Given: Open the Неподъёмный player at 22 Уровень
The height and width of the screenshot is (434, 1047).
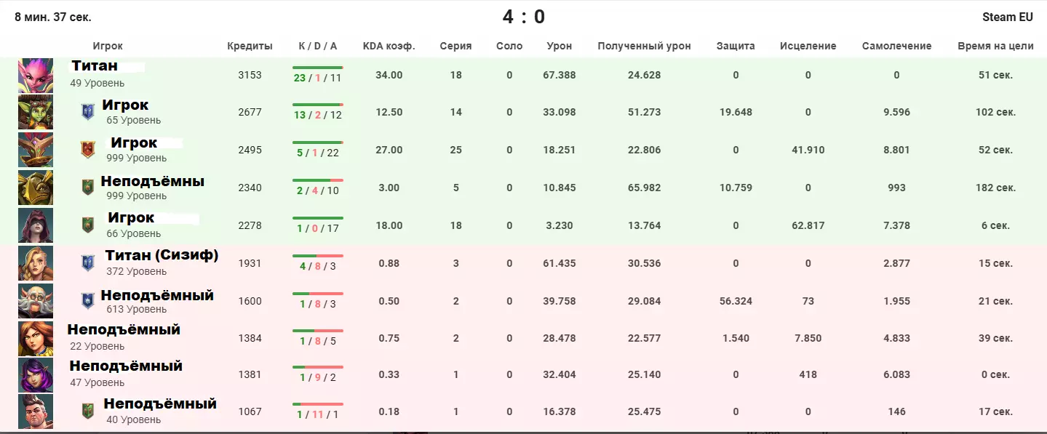Looking at the screenshot, I should 124,330.
